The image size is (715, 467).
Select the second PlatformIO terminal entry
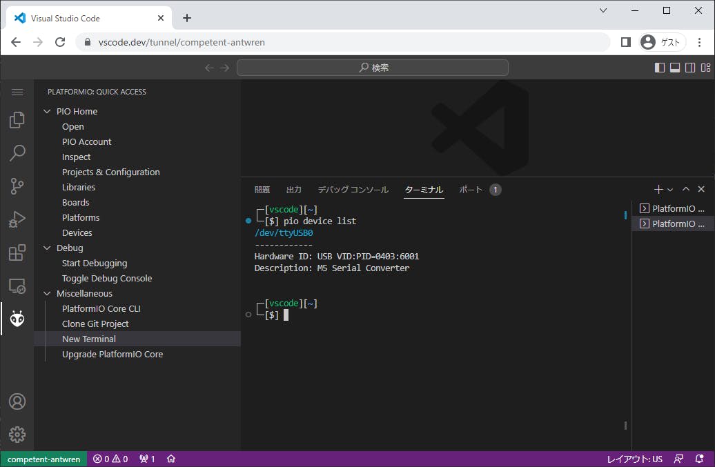tap(673, 223)
